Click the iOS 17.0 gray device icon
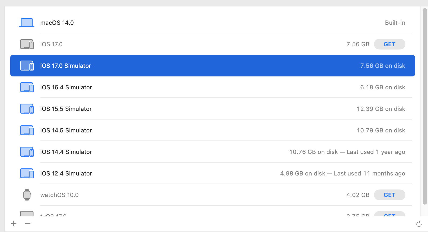 coord(27,44)
